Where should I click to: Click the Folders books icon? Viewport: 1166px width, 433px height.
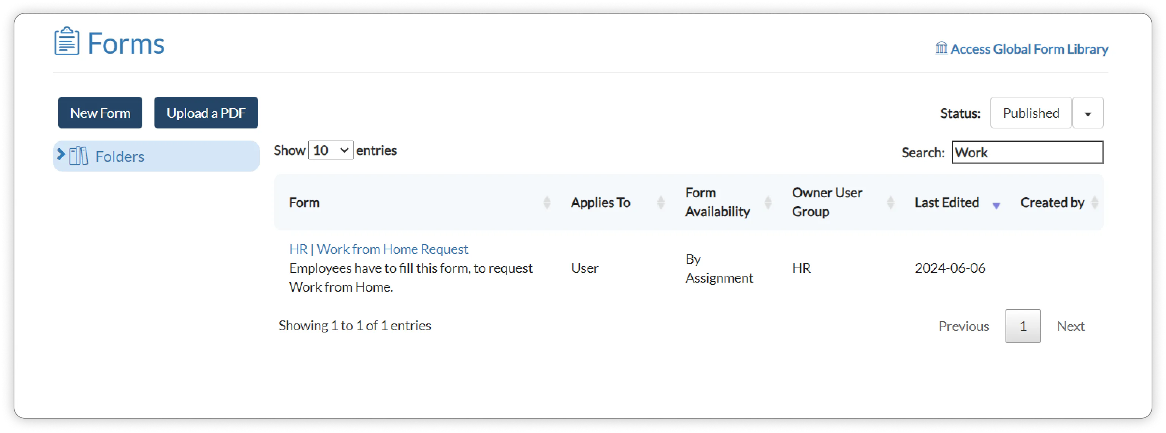tap(78, 156)
